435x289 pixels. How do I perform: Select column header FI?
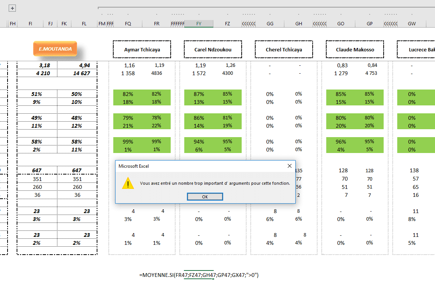(x=30, y=24)
